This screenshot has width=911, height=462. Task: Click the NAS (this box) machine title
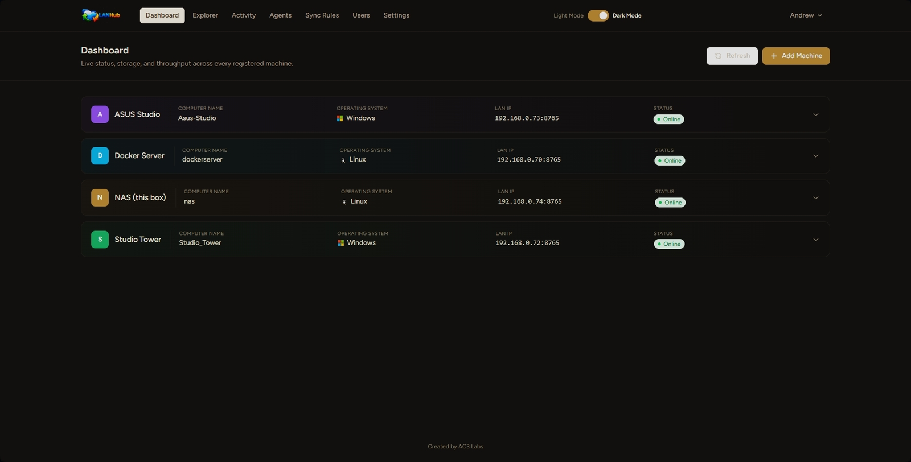click(x=140, y=197)
